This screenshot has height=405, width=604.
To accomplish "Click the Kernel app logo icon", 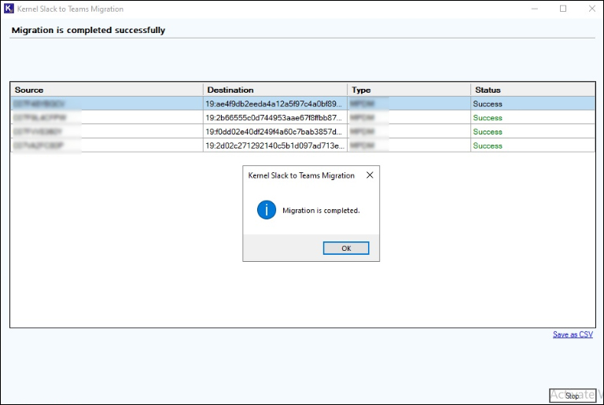I will tap(9, 9).
